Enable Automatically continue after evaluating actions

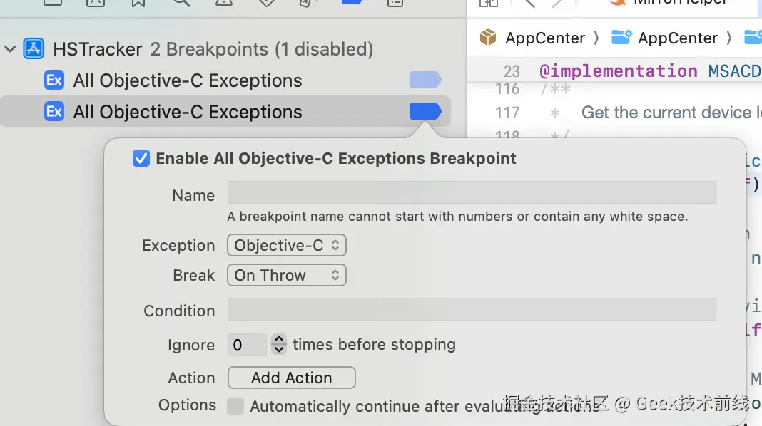coord(235,405)
